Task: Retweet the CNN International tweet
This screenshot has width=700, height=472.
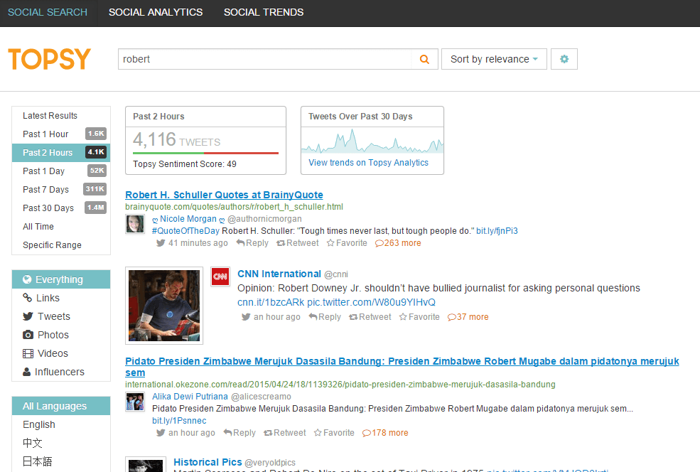Action: click(370, 317)
